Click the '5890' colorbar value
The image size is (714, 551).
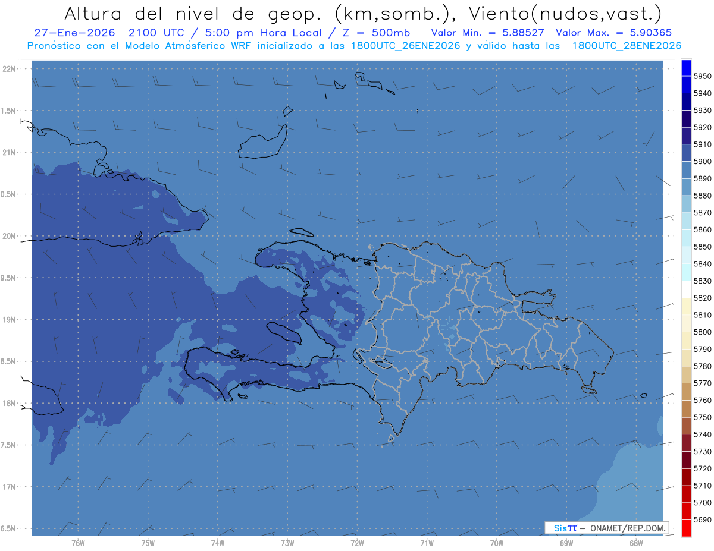(703, 178)
